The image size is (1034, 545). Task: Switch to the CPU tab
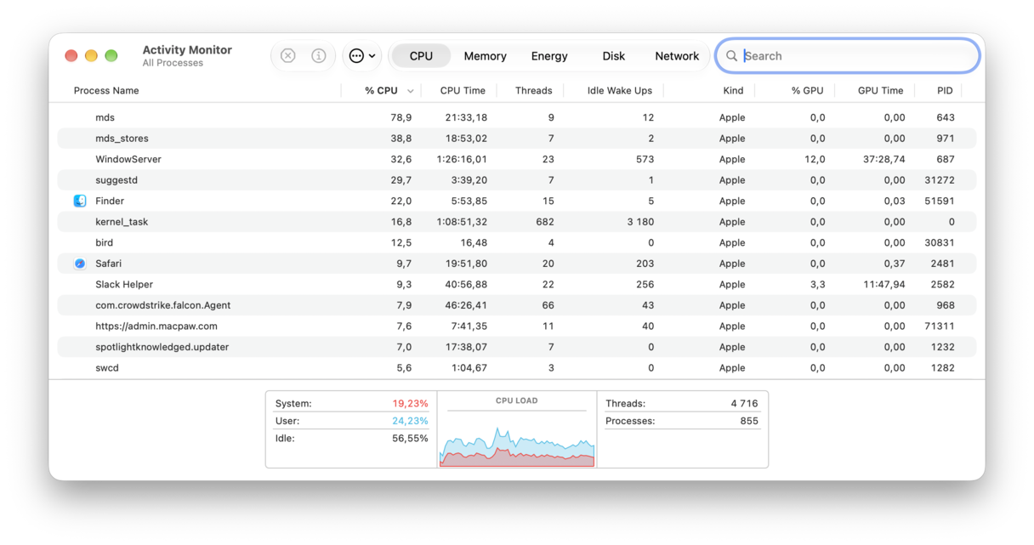click(x=421, y=56)
